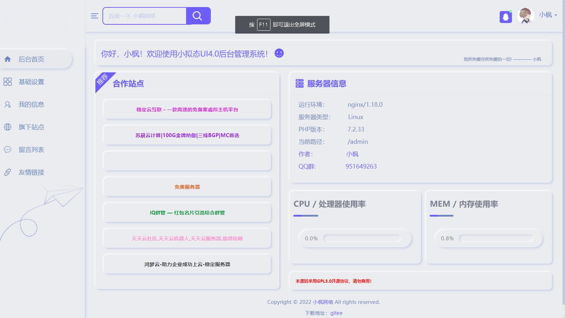The image size is (565, 318).
Task: Toggle the sidebar with the hamburger icon
Action: tap(94, 16)
